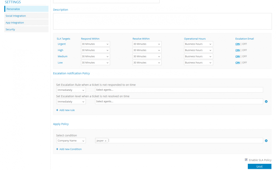Viewport: 279px width, 170px height.
Task: Turn OFF escalation email for High
Action: [245, 50]
